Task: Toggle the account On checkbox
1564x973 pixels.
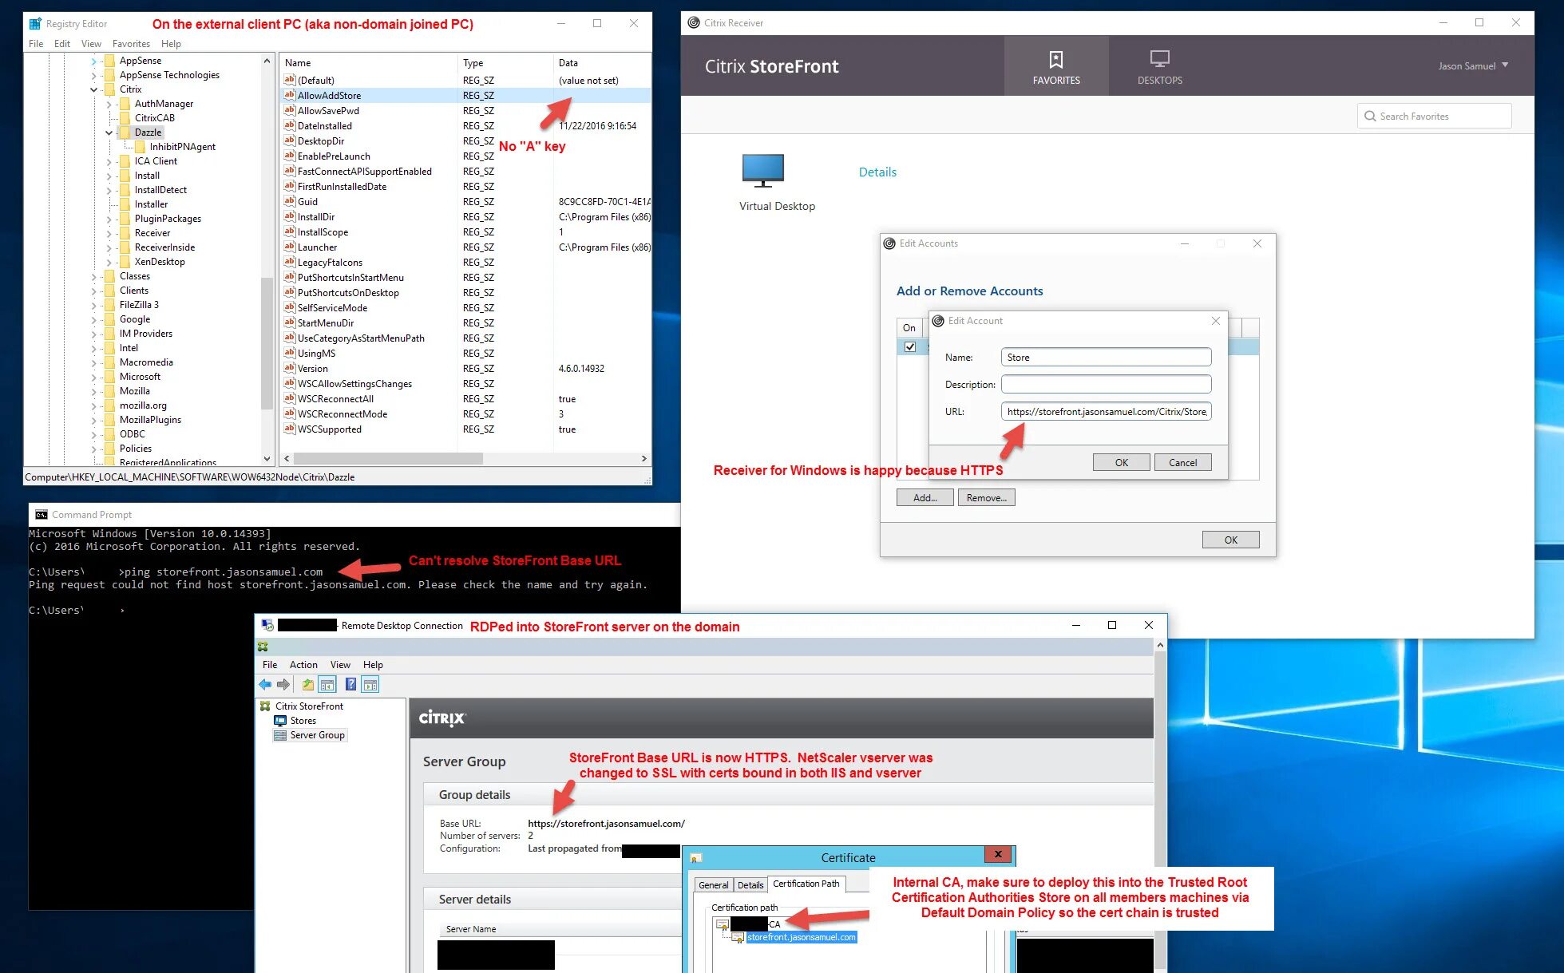Action: (x=910, y=346)
